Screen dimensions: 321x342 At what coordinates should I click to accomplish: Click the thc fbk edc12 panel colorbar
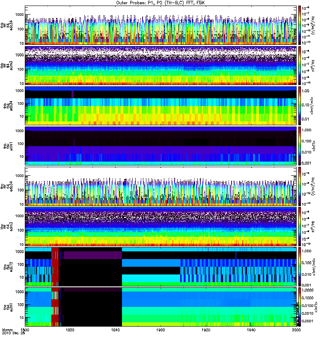pos(299,267)
